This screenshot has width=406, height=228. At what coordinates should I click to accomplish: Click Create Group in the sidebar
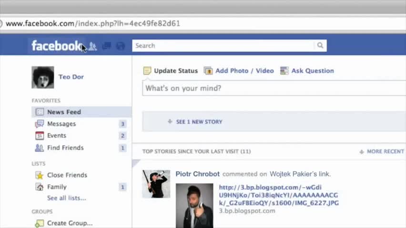[x=70, y=223]
